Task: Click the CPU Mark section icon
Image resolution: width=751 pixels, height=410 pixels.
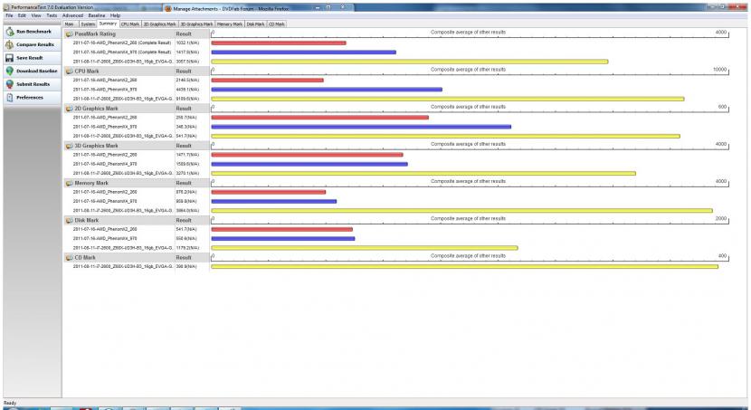Action: [x=69, y=72]
